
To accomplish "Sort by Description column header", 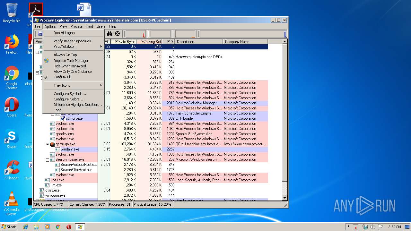I will pyautogui.click(x=199, y=42).
